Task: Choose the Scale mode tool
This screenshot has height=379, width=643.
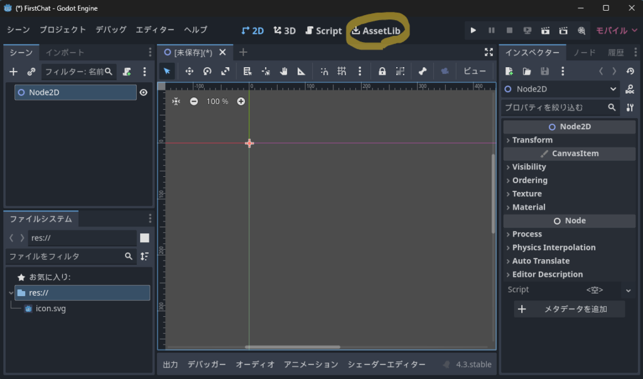Action: 225,72
